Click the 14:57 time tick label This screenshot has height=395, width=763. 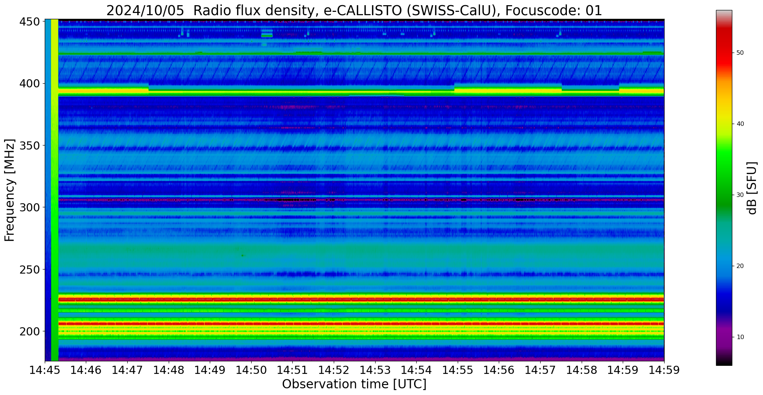click(540, 370)
